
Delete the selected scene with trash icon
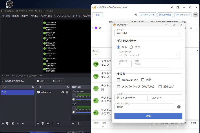8,123
